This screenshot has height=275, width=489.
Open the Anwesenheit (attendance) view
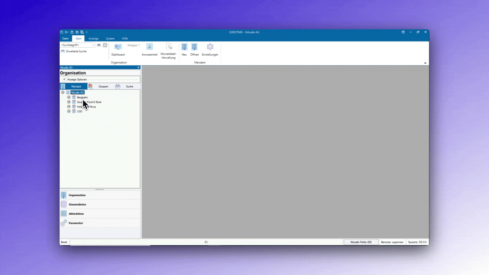click(x=150, y=49)
